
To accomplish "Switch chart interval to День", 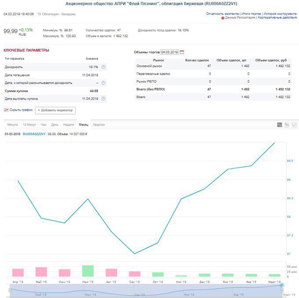I will 55,125.
